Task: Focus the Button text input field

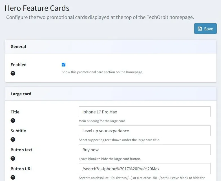Action: coord(144,150)
